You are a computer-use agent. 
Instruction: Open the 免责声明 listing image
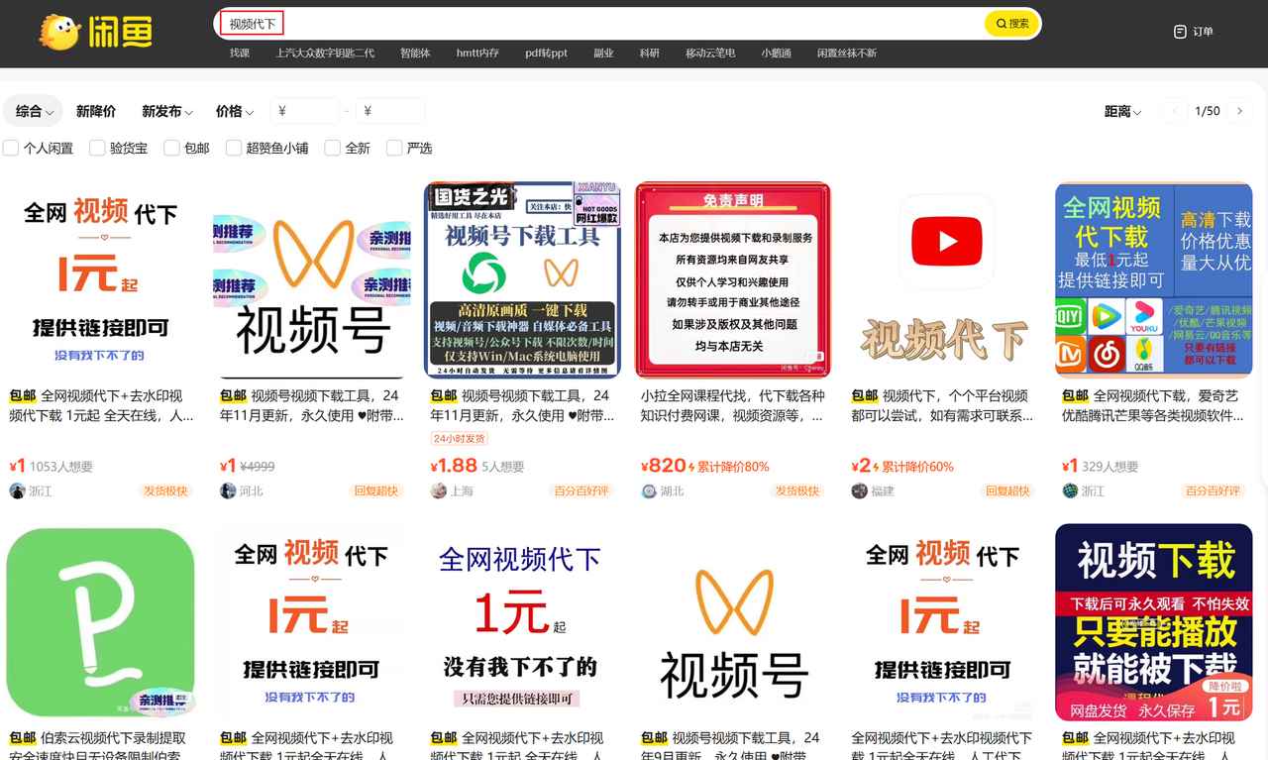coord(733,279)
